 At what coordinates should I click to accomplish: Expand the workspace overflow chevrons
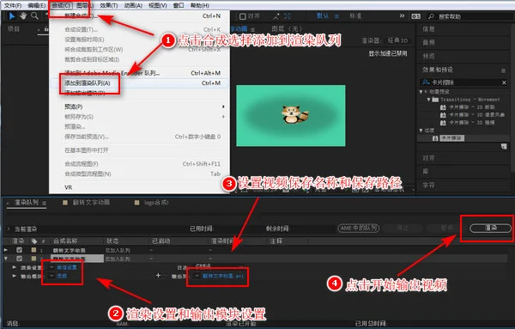[x=402, y=15]
